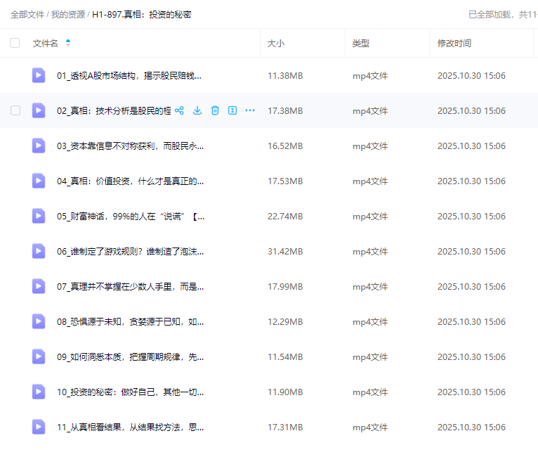The width and height of the screenshot is (538, 450).
Task: Click the size value 11.54MB
Action: point(285,357)
